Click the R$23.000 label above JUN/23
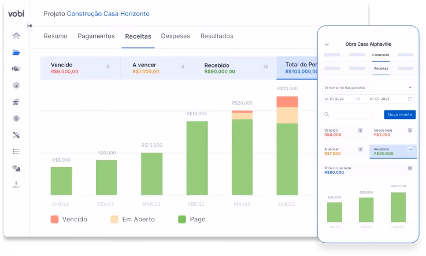The height and width of the screenshot is (256, 426). point(287,88)
